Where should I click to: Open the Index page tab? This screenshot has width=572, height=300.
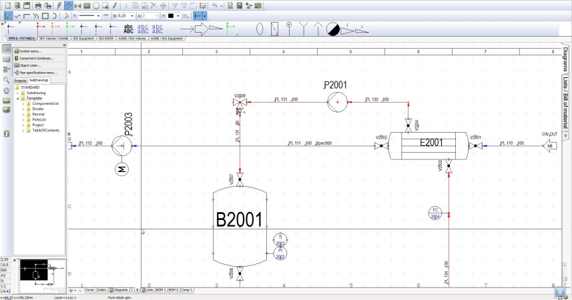point(101,290)
